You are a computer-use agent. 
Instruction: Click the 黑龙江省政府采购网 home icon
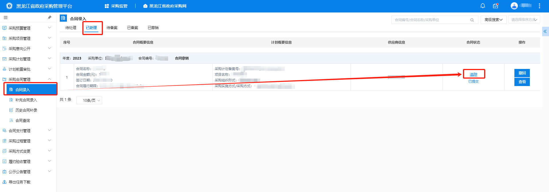click(145, 6)
